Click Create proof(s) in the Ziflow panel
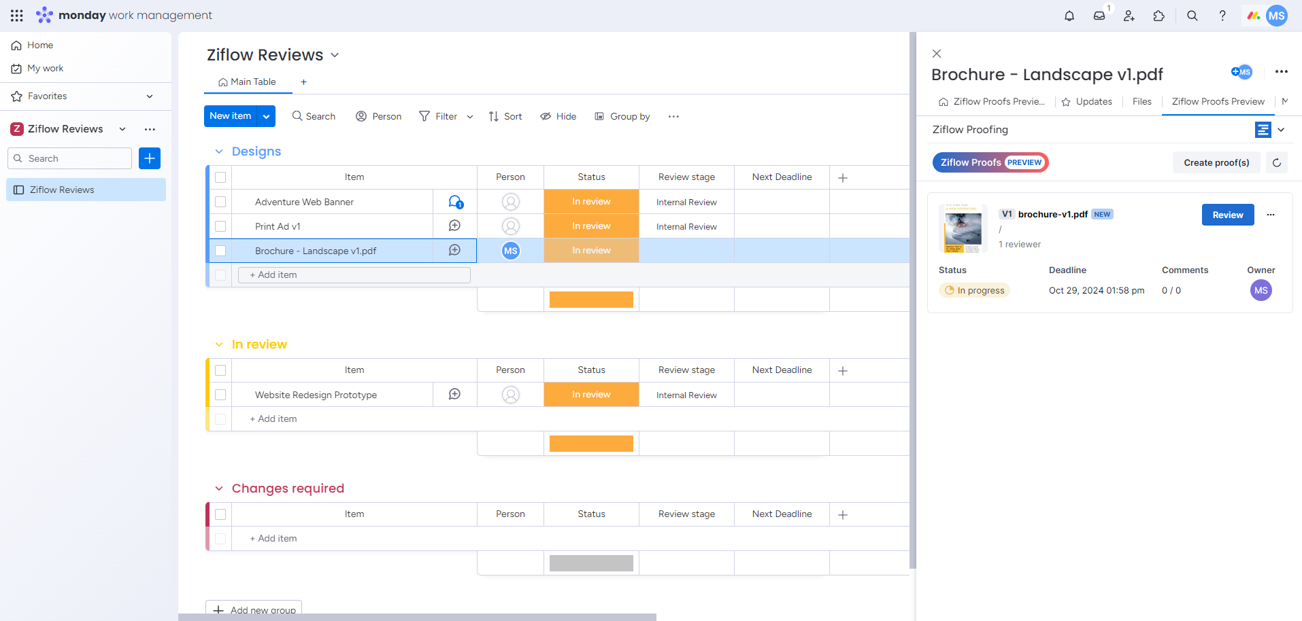The width and height of the screenshot is (1302, 621). click(1216, 162)
